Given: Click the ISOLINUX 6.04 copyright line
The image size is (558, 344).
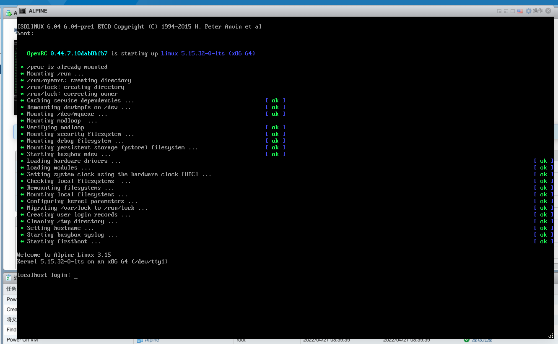Looking at the screenshot, I should (139, 27).
